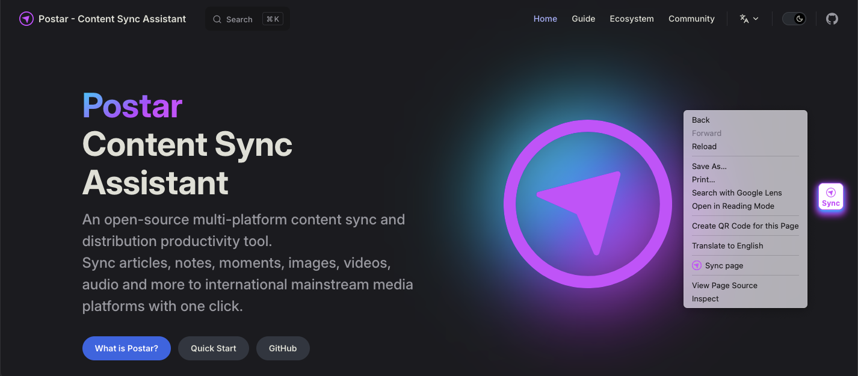Open the Community nav item
Viewport: 858px width, 376px height.
tap(691, 19)
